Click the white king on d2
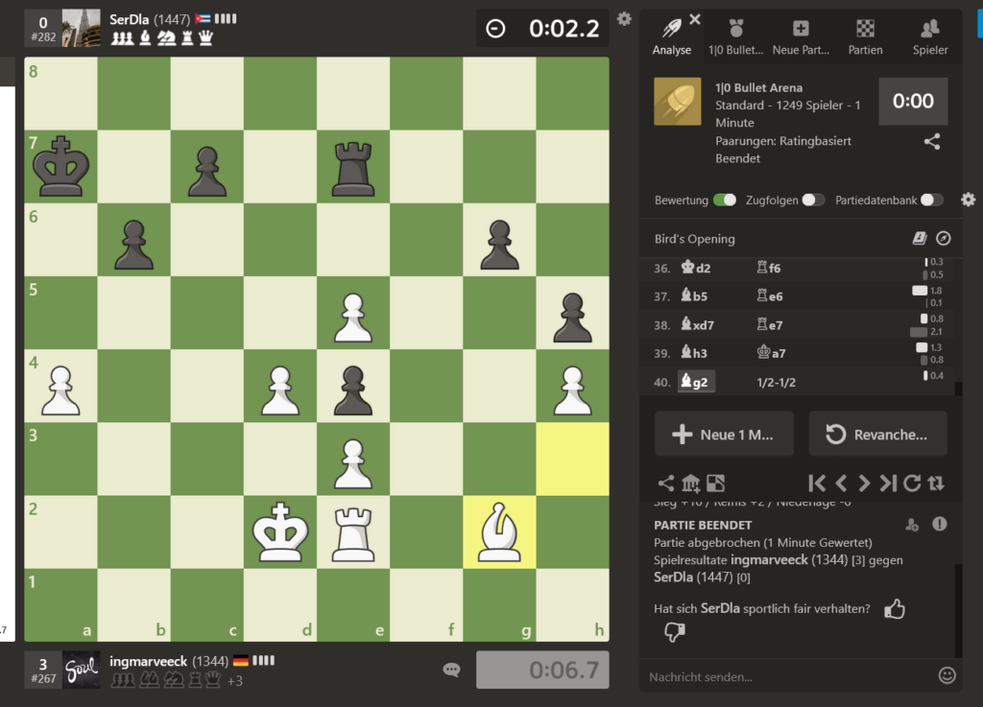Viewport: 983px width, 707px height. [280, 532]
